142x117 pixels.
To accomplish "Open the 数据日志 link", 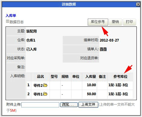I will click(17, 22).
